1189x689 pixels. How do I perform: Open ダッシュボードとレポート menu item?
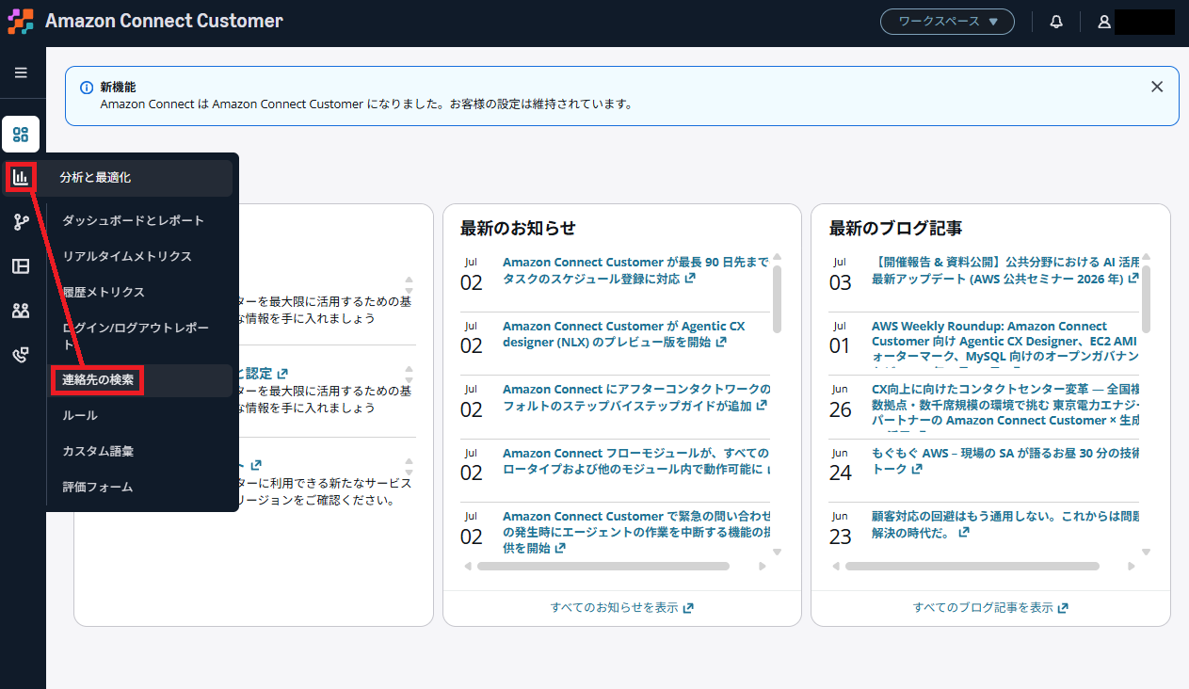click(134, 220)
